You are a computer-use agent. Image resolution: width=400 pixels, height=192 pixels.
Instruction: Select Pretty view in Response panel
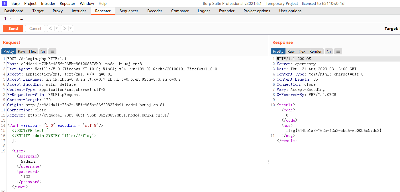[x=278, y=51]
